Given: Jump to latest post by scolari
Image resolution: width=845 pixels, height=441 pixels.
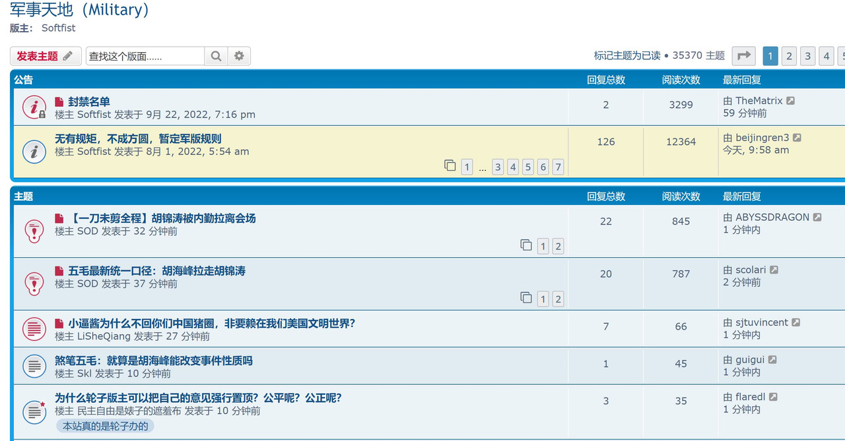Looking at the screenshot, I should (x=774, y=270).
